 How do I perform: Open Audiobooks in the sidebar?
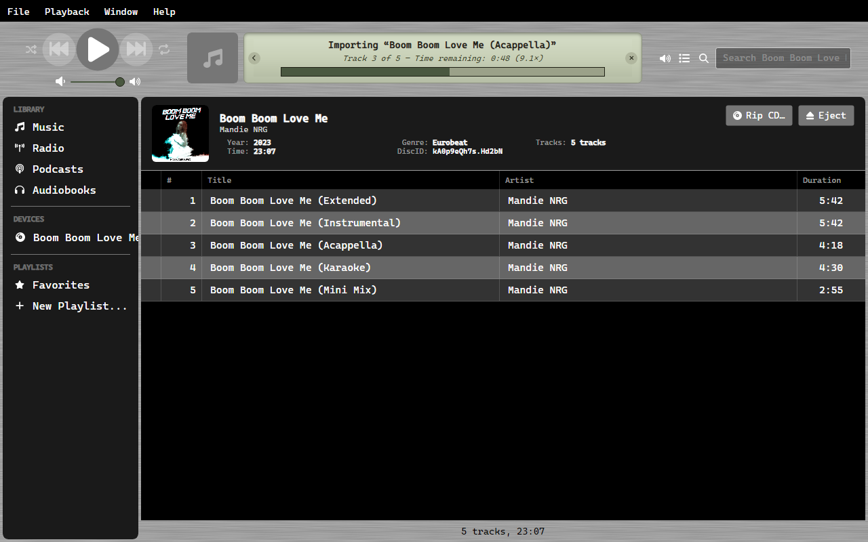pyautogui.click(x=71, y=190)
